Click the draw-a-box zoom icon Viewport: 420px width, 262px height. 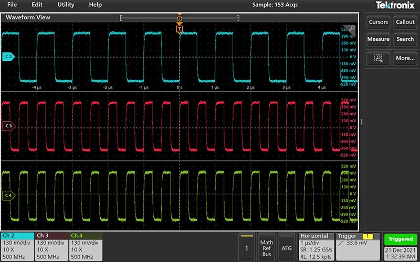(378, 58)
